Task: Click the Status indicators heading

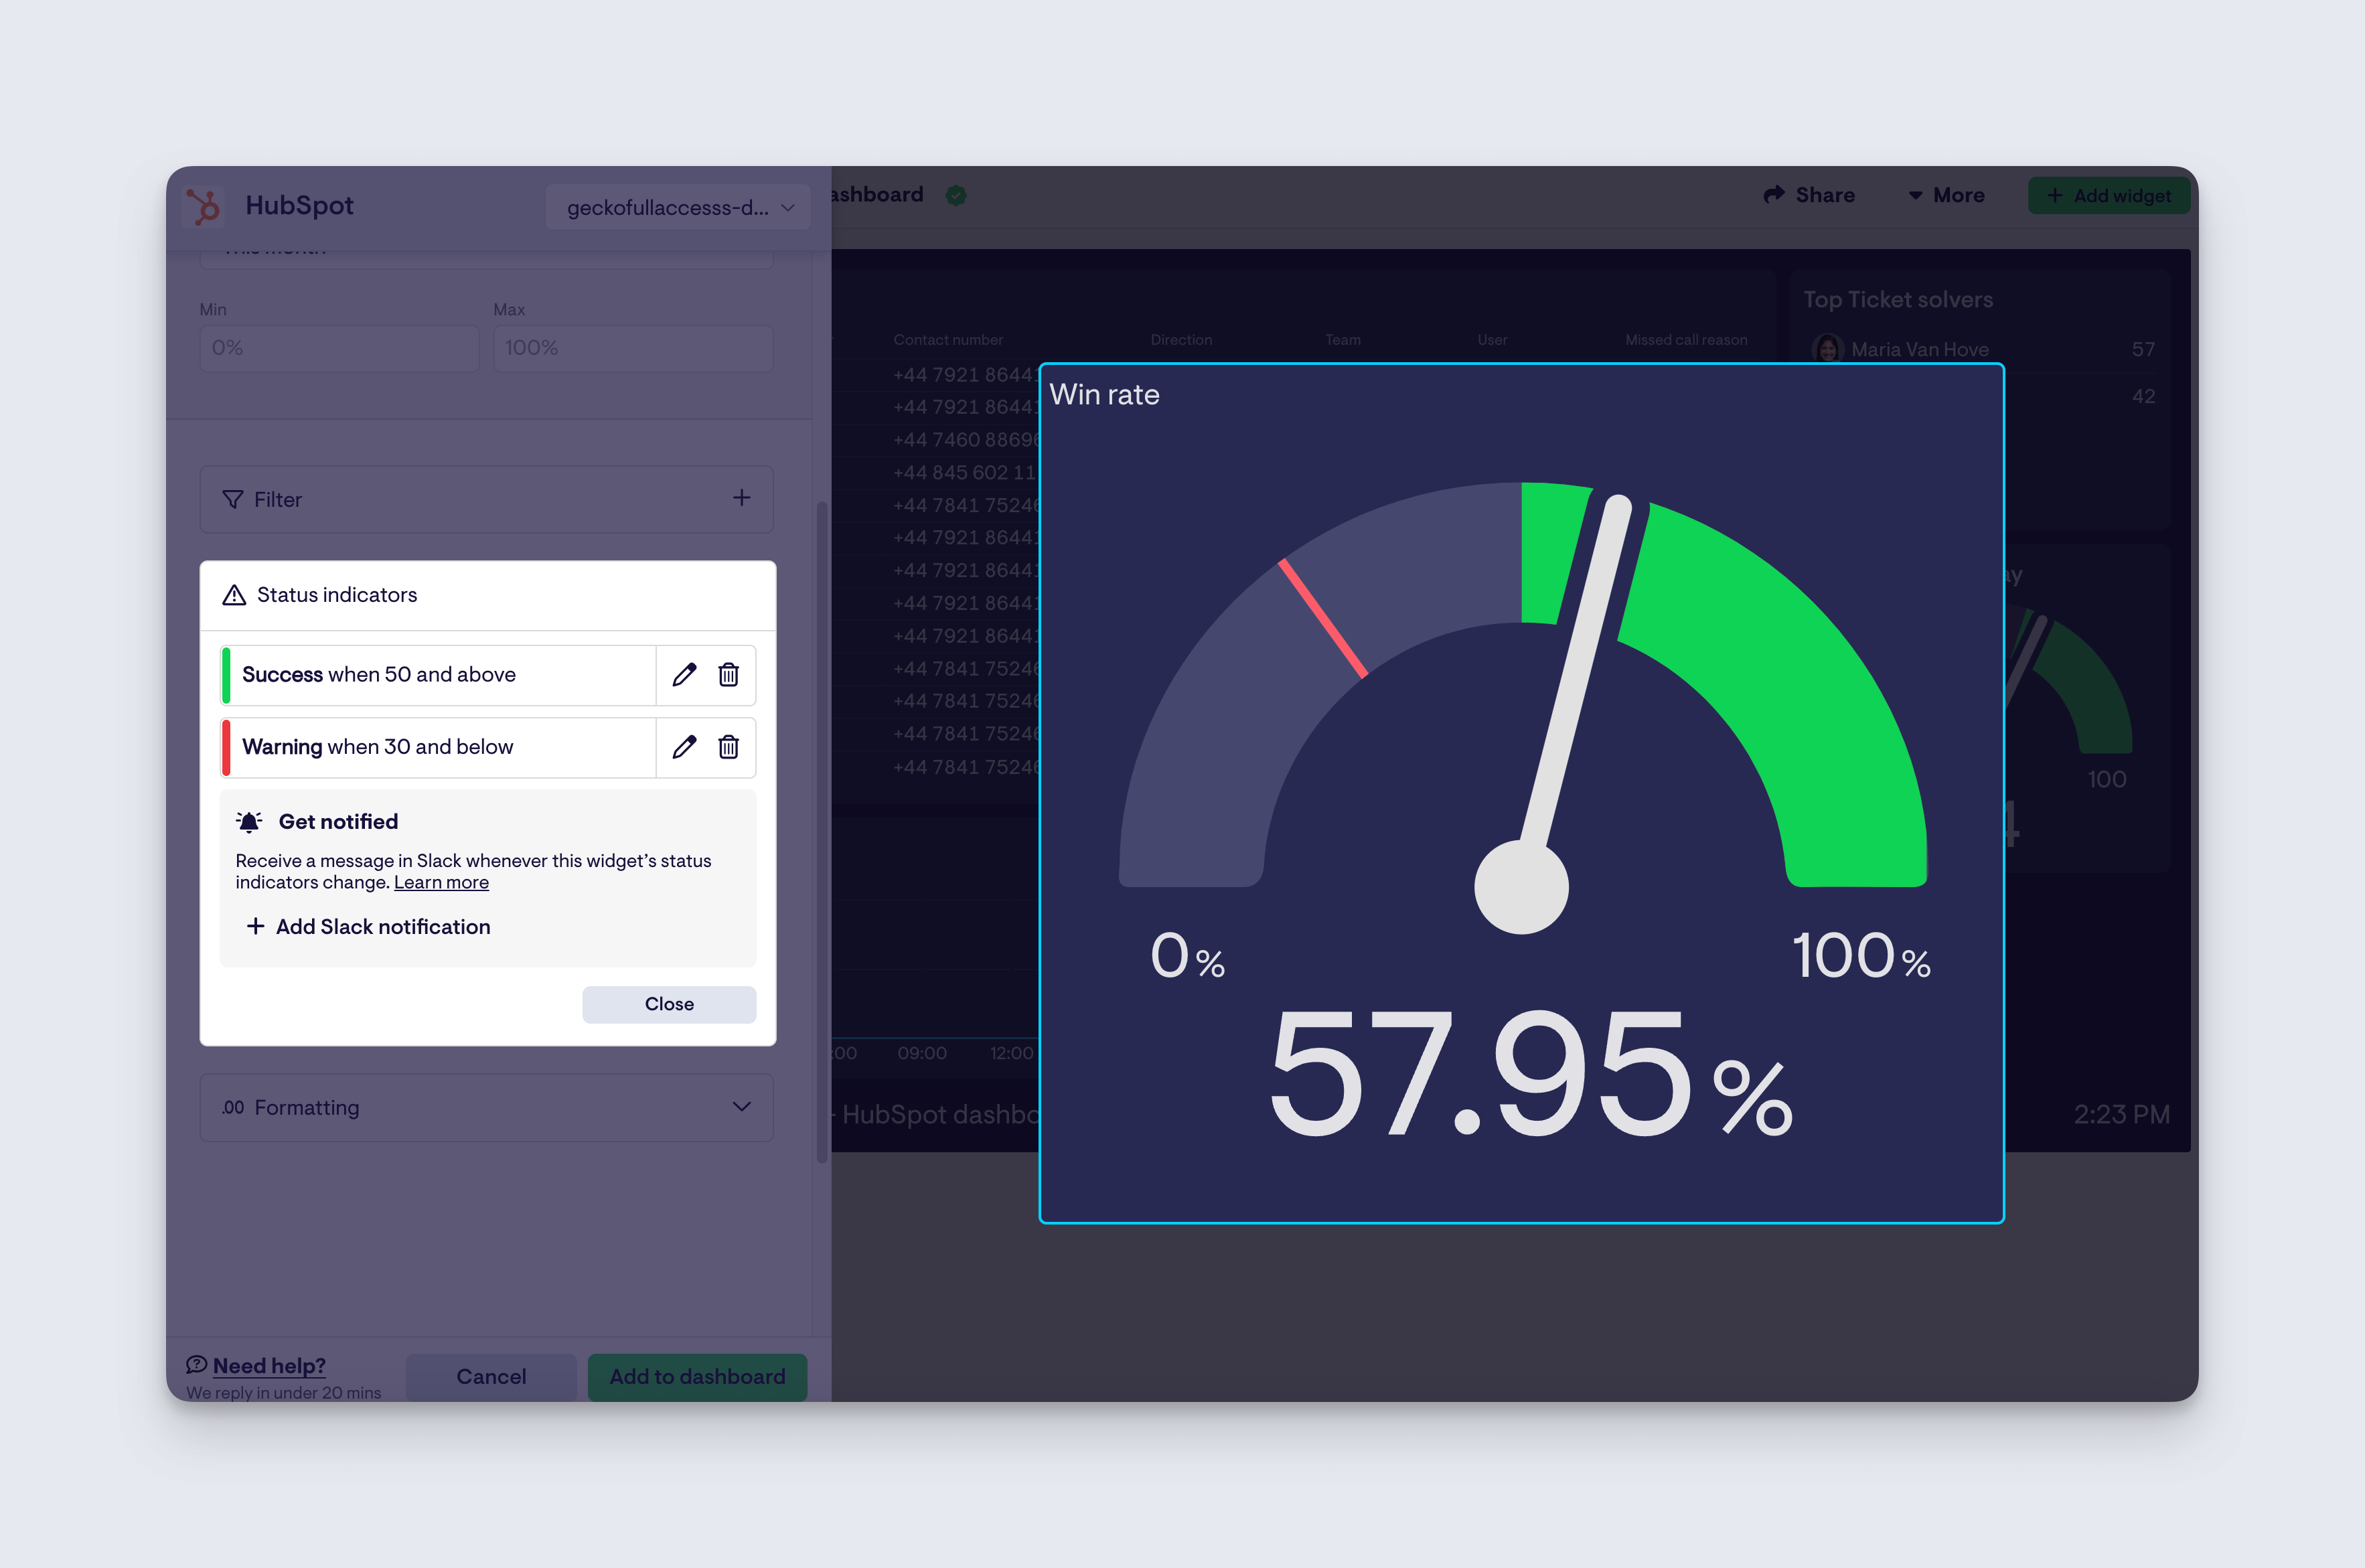Action: [337, 595]
